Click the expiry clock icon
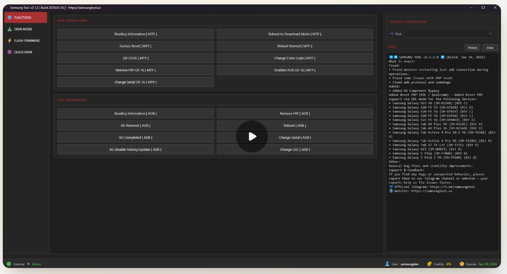507x274 pixels. 462,264
